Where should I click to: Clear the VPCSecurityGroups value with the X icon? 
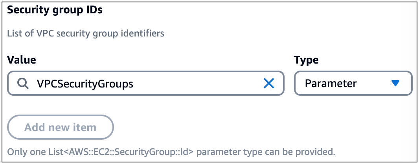pyautogui.click(x=269, y=83)
